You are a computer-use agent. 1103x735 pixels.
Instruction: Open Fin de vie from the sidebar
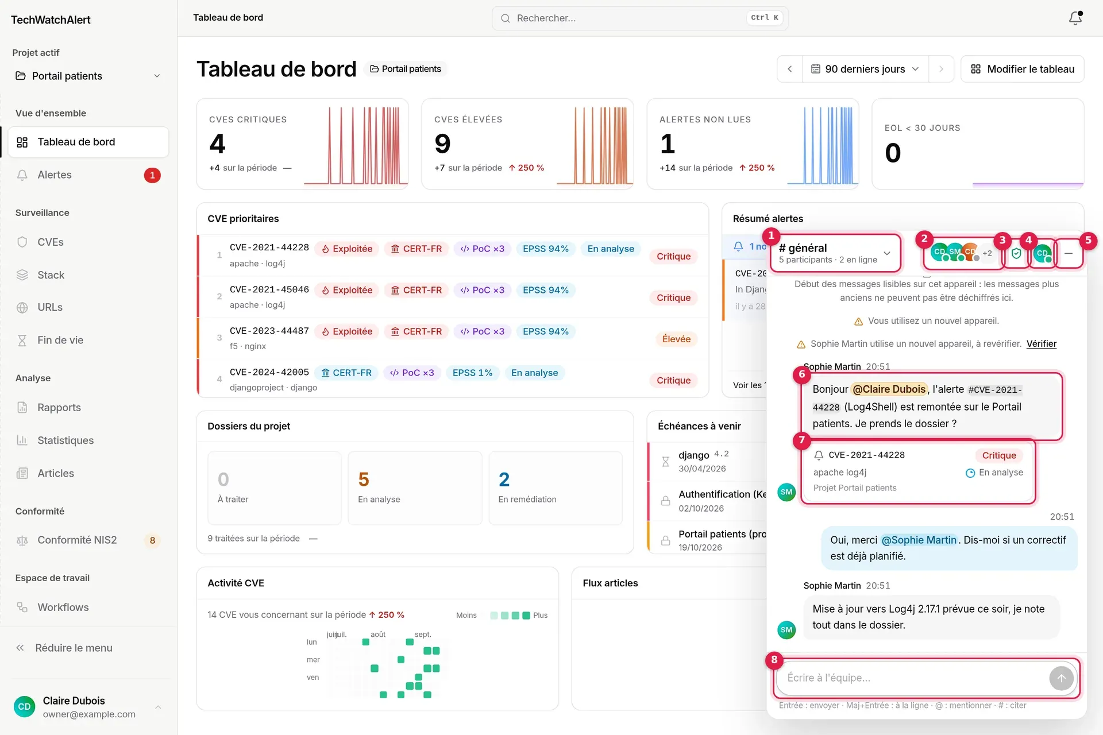pyautogui.click(x=88, y=340)
